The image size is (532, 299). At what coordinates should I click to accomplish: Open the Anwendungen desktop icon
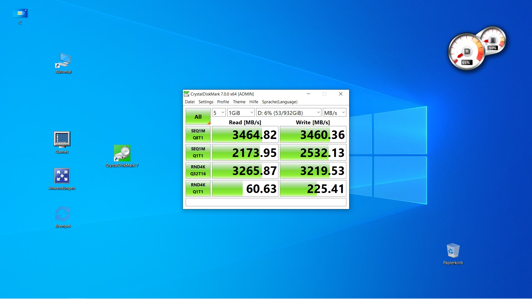coord(62,176)
